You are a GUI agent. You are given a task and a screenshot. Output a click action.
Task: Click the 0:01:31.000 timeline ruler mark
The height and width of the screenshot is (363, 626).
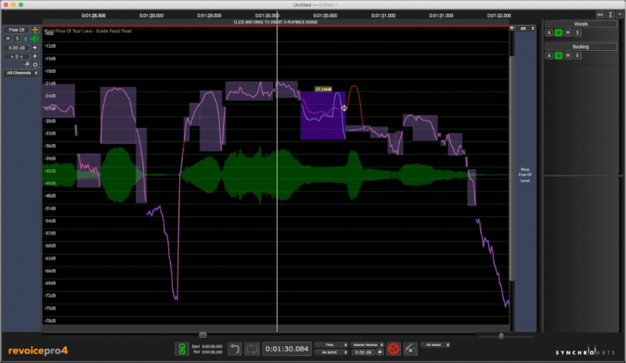[x=383, y=15]
